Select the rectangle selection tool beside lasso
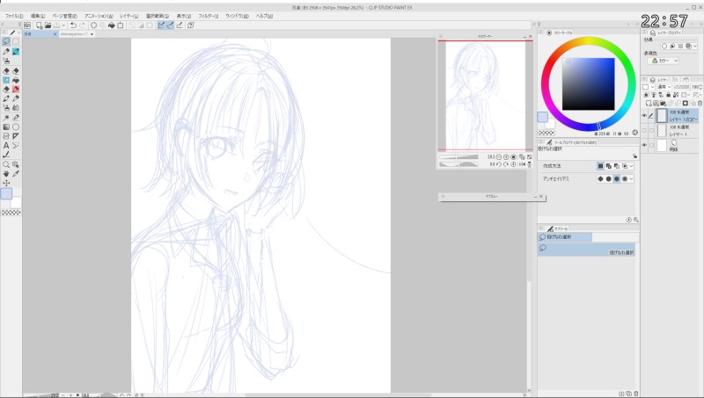This screenshot has height=398, width=704. [x=16, y=41]
